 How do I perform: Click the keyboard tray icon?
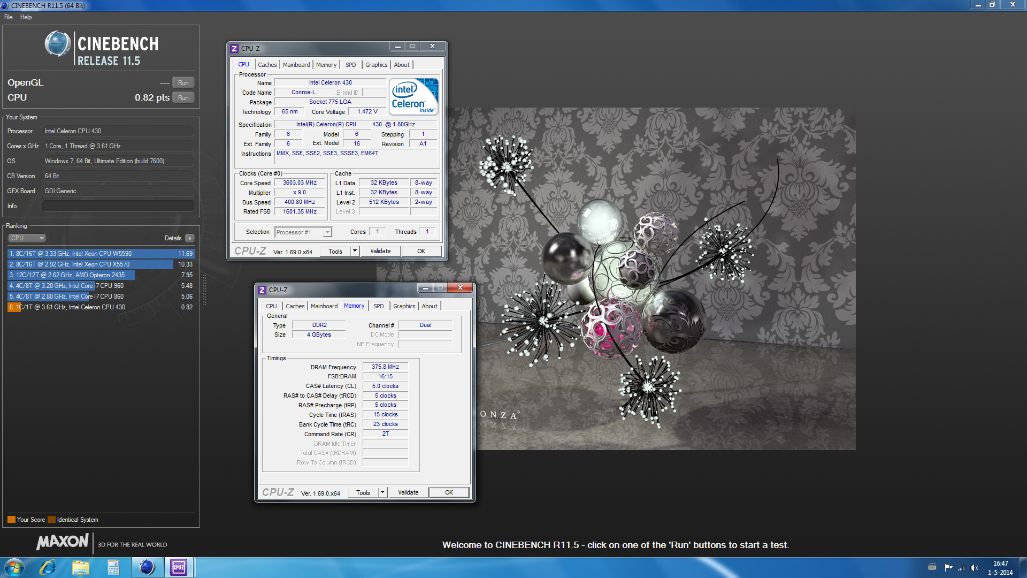point(932,567)
